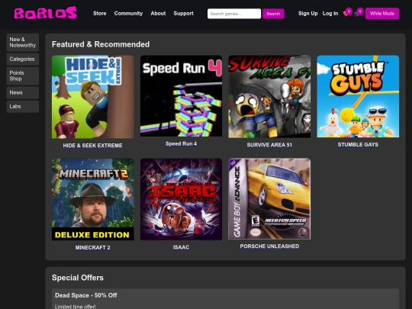This screenshot has width=412, height=309.
Task: Click the SURVIVE AREA 51 title link
Action: tap(269, 145)
